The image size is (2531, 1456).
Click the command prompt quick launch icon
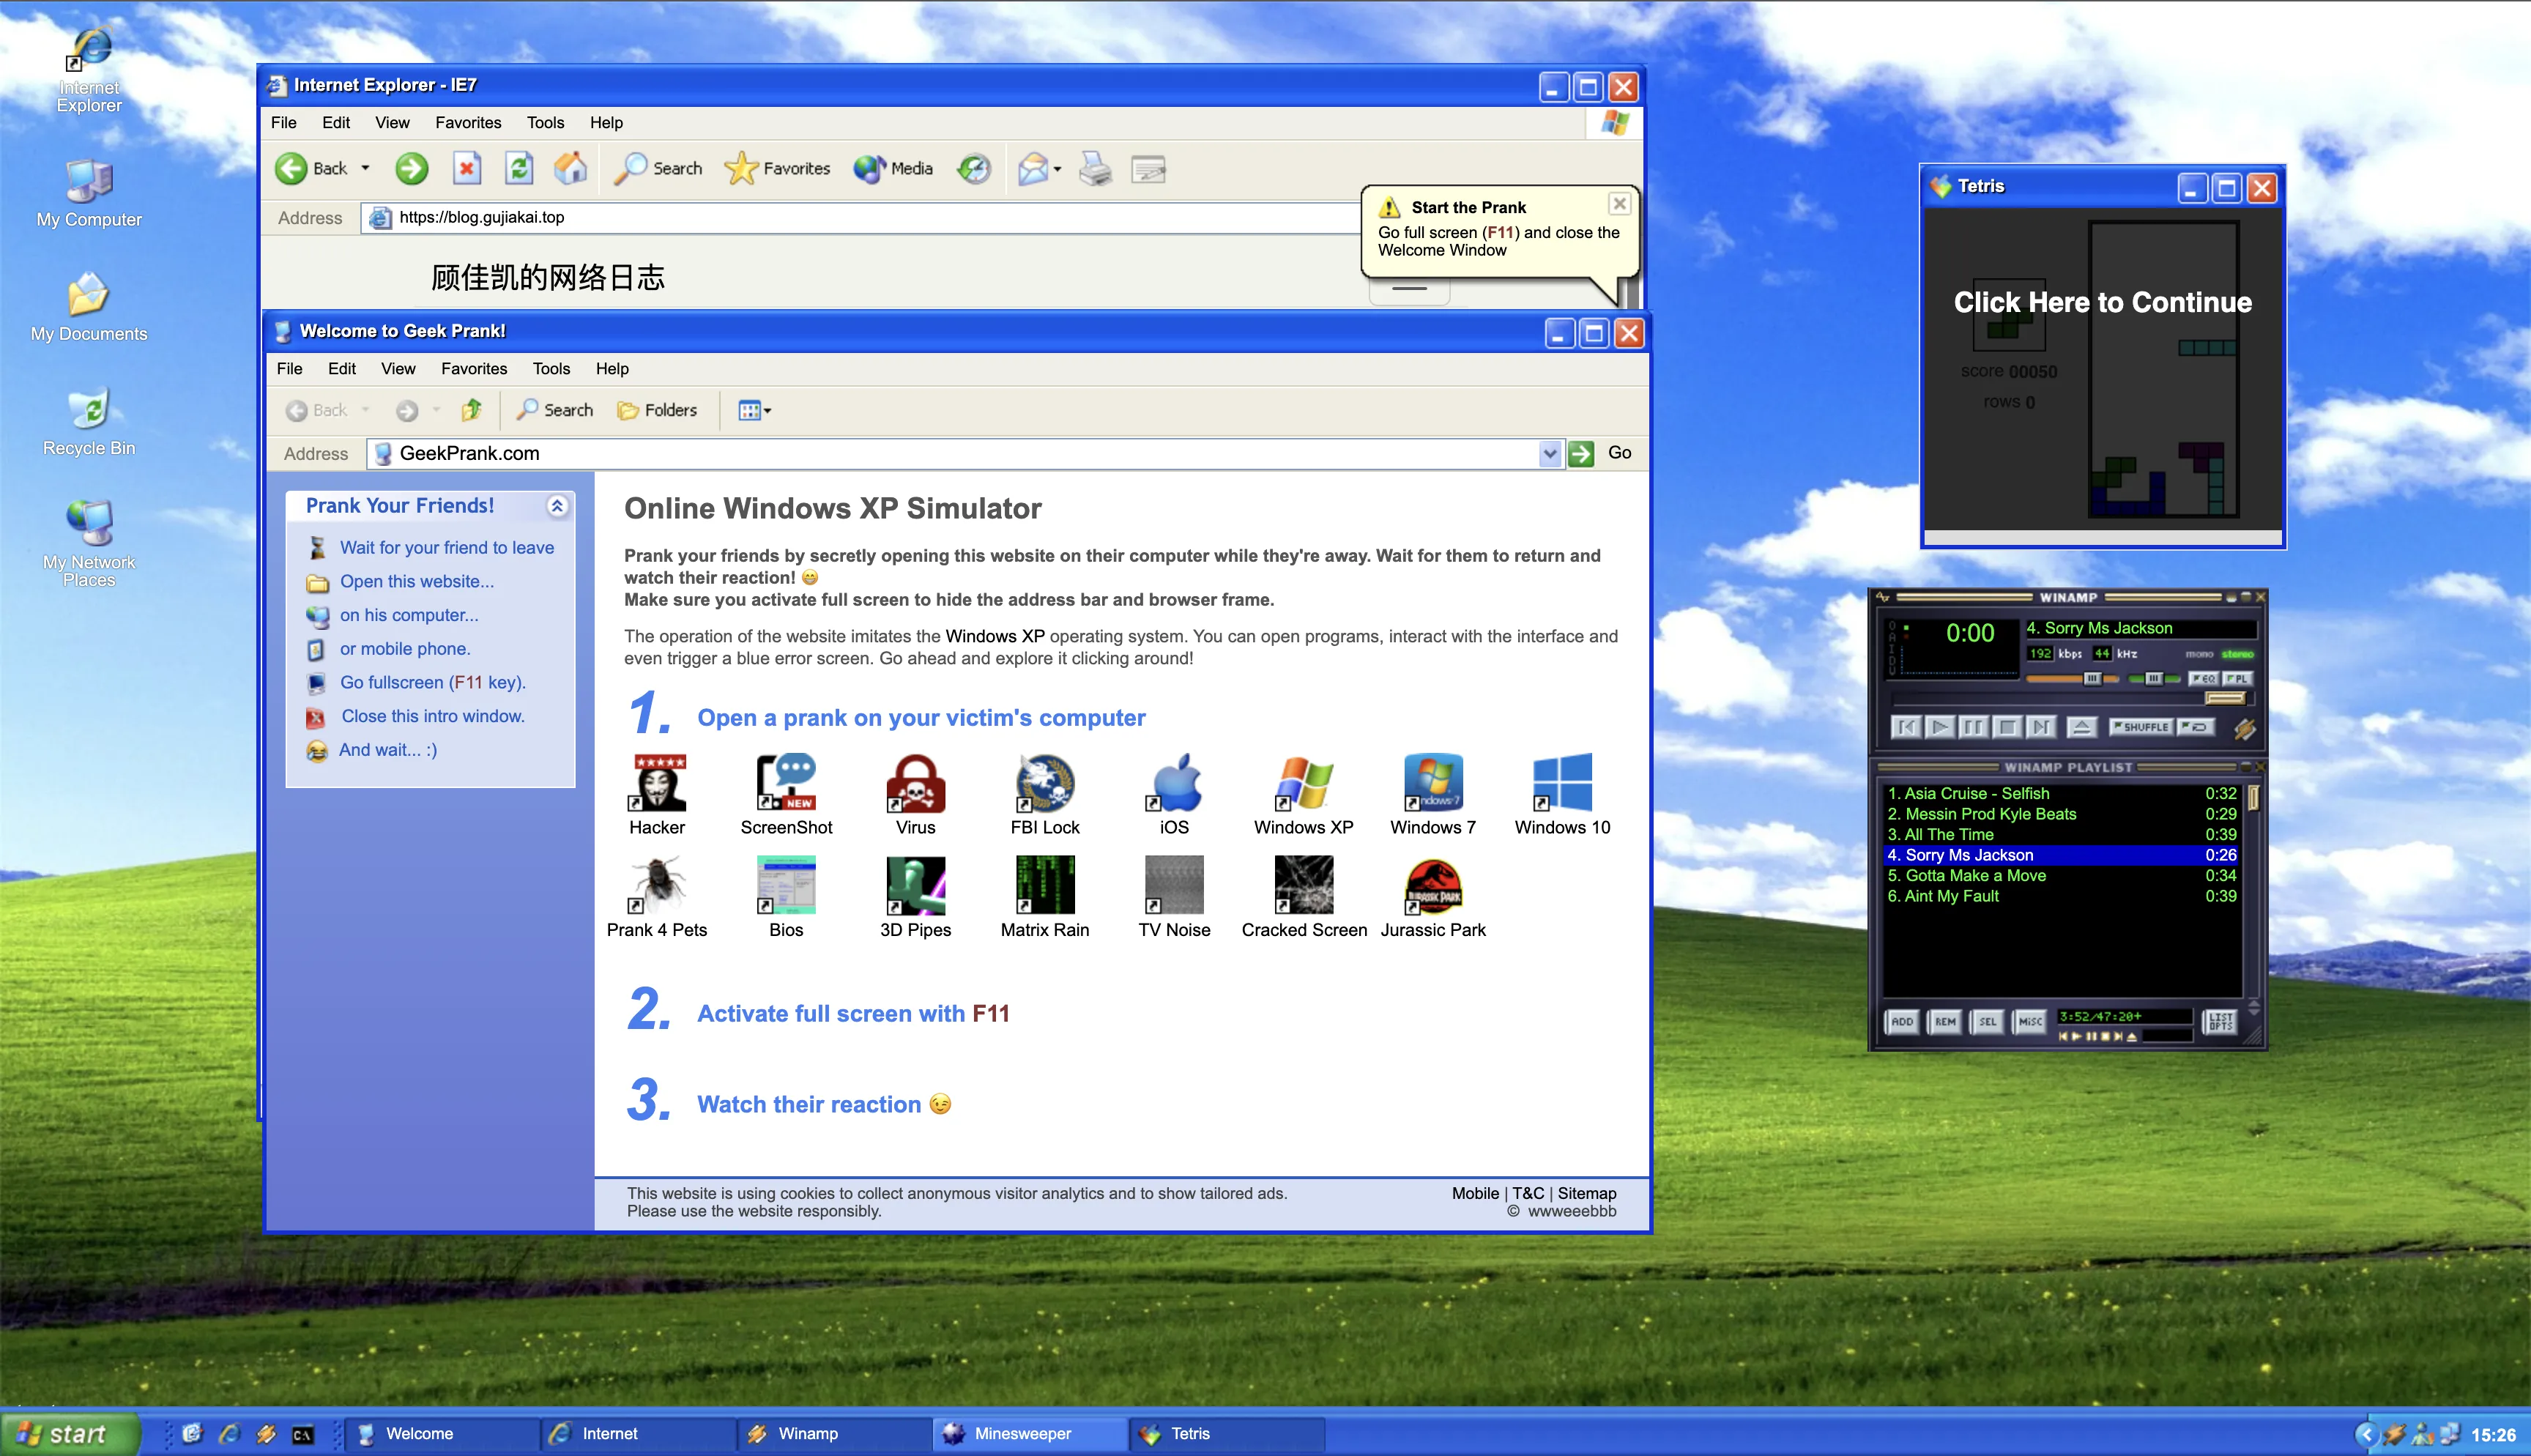302,1434
